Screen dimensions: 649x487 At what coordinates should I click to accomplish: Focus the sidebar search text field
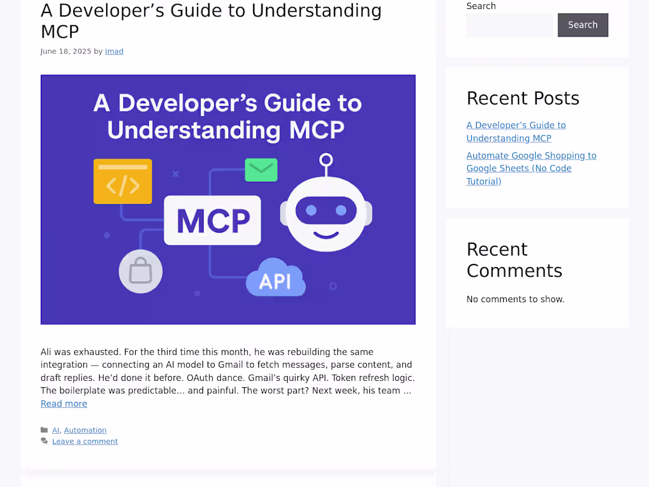click(x=510, y=25)
